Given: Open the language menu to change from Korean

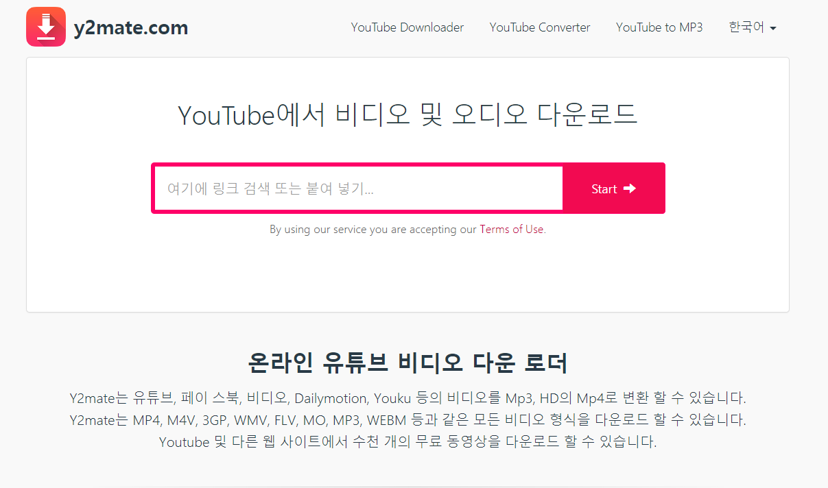Looking at the screenshot, I should (x=753, y=27).
